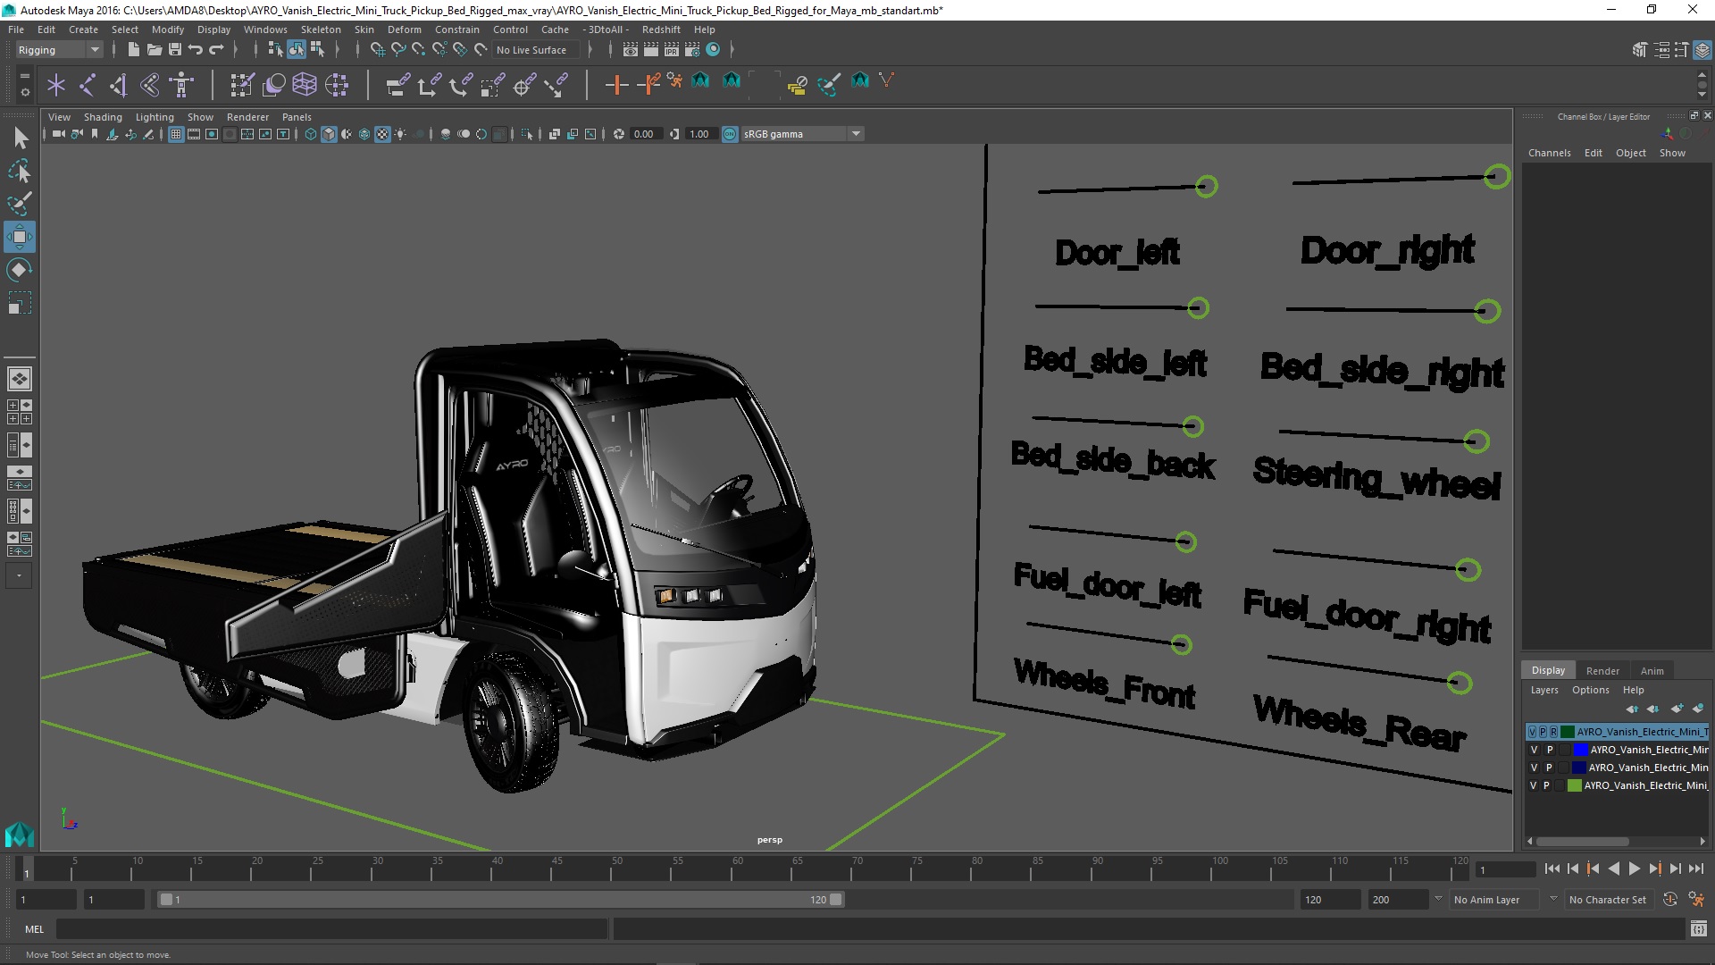
Task: Switch to the Anim layer tab
Action: 1652,671
